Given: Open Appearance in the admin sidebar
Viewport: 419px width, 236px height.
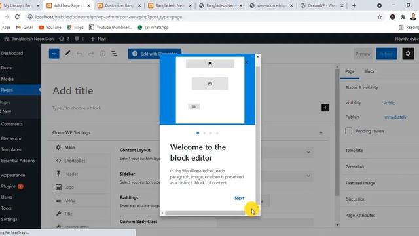Looking at the screenshot, I should (x=13, y=175).
